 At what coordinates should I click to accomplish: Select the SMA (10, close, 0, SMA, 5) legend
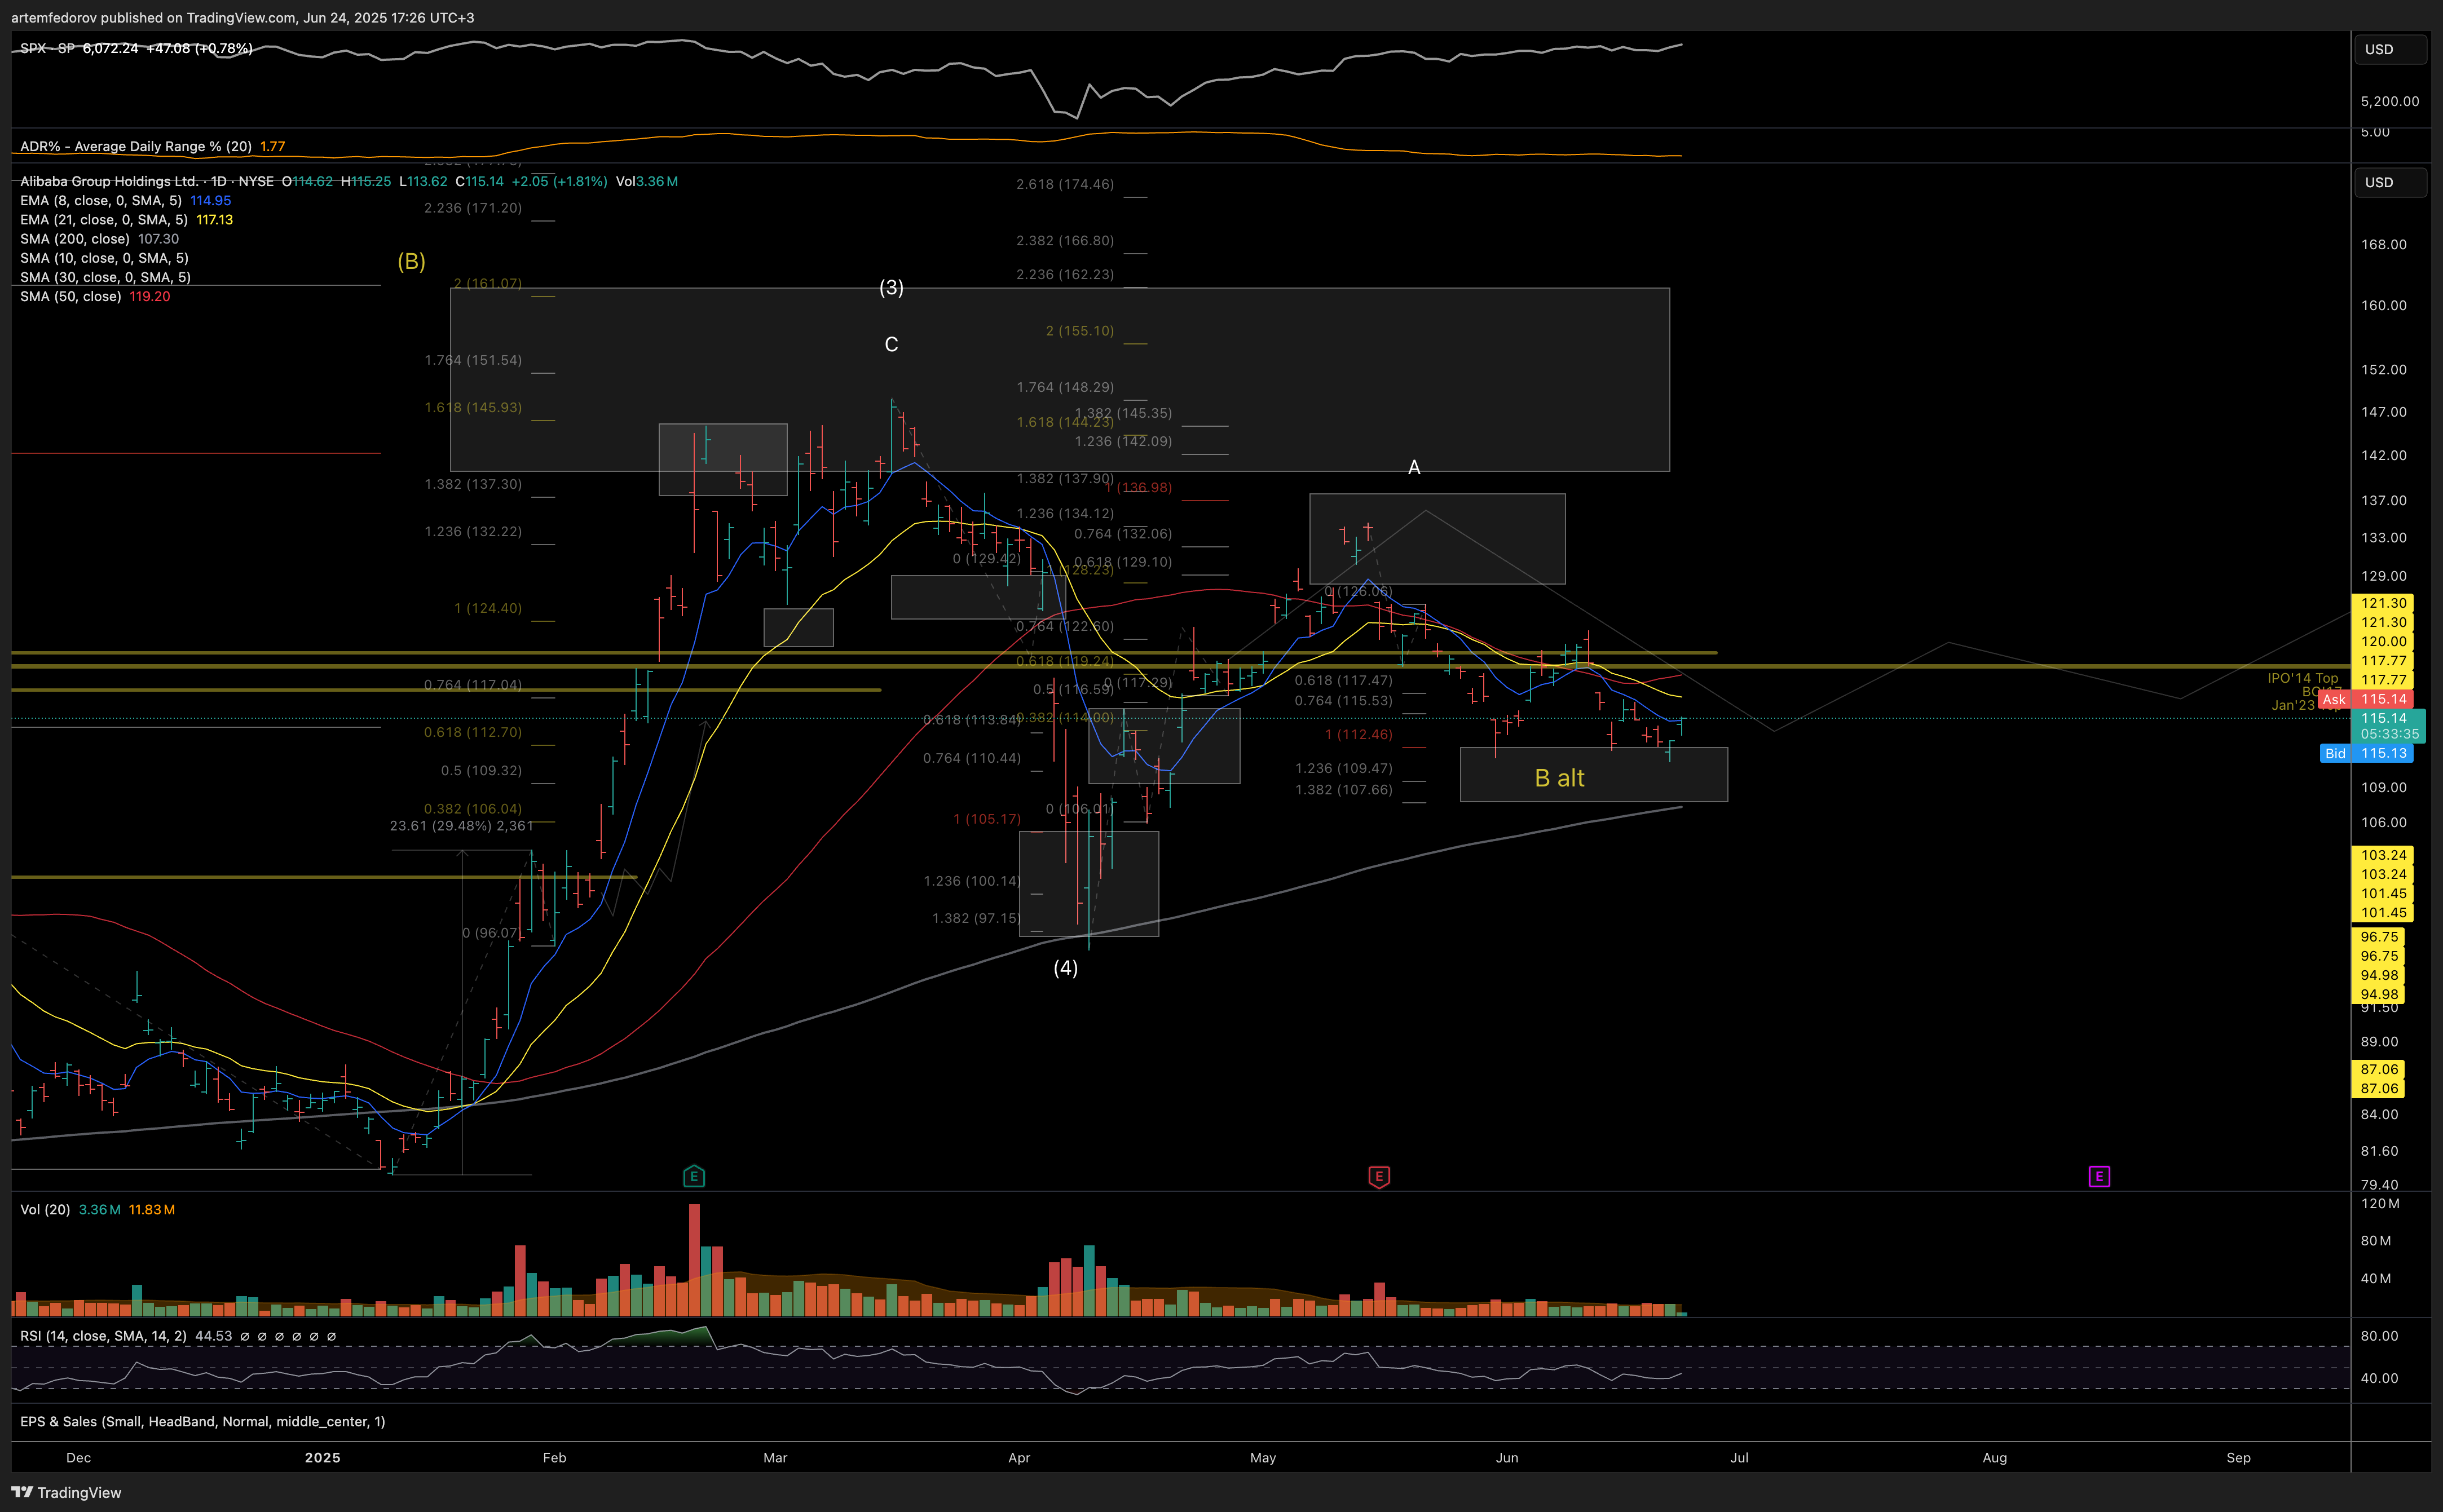(x=105, y=258)
